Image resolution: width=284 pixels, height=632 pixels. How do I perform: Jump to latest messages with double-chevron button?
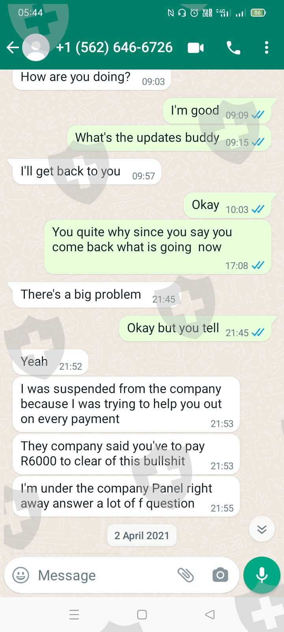tap(262, 529)
